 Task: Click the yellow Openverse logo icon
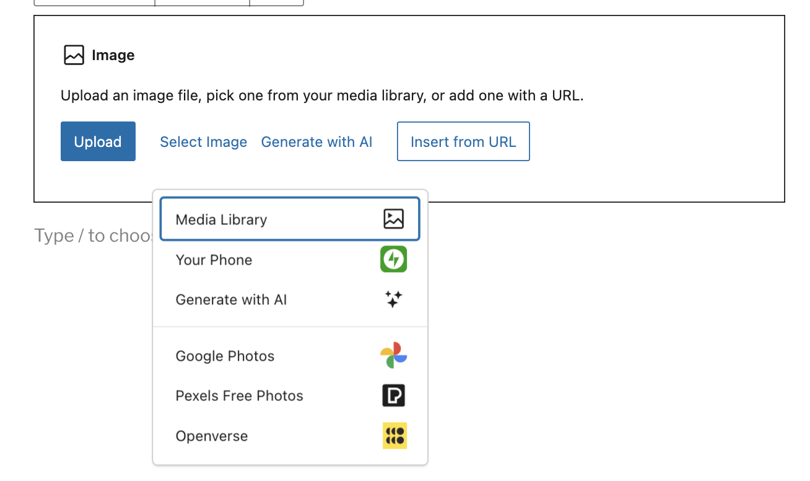394,436
